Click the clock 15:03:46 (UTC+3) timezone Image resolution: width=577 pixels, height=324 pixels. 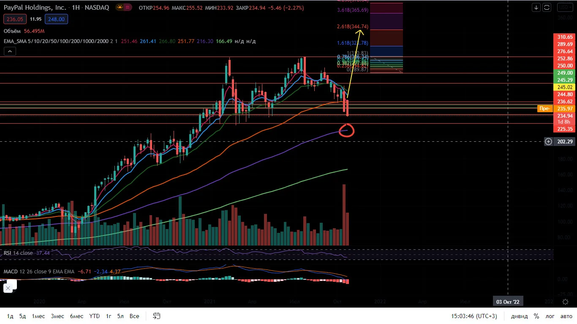point(474,316)
